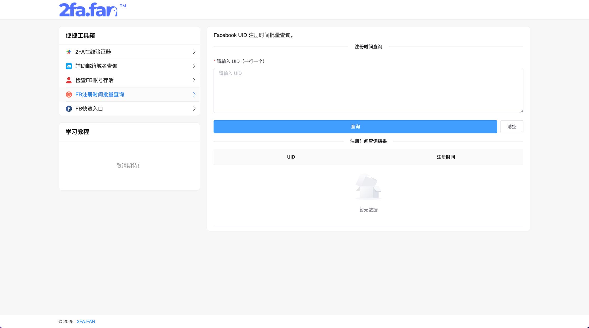Click the 清空 clear button
Viewport: 589px width, 328px height.
[512, 127]
